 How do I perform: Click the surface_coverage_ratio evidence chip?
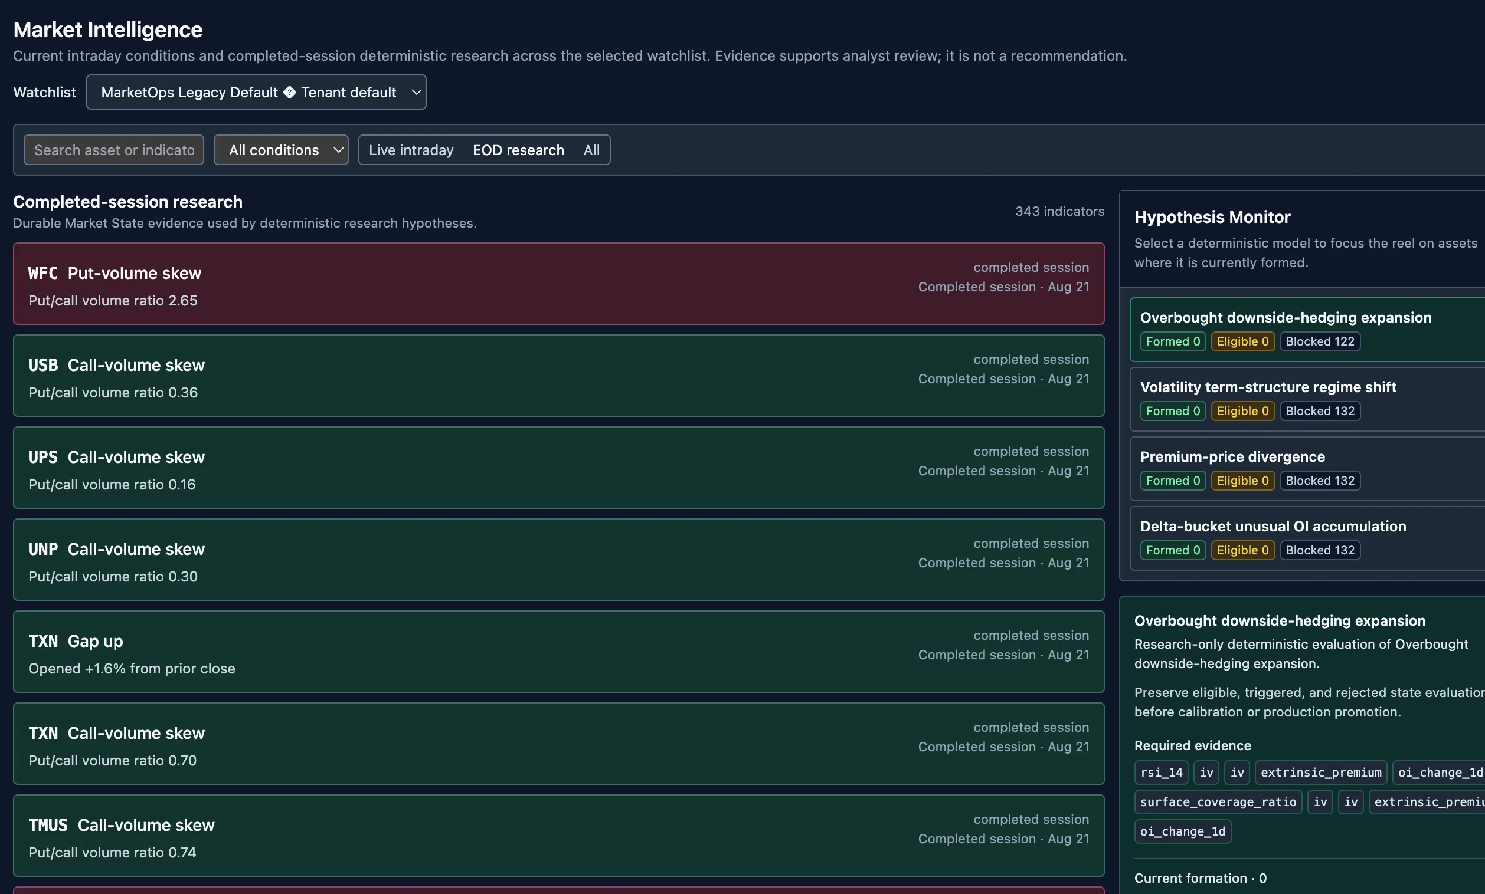click(x=1218, y=803)
